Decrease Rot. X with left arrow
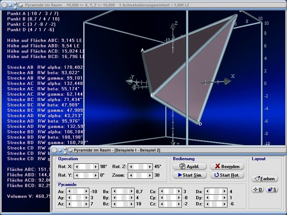287x215 pixels. tap(77, 167)
